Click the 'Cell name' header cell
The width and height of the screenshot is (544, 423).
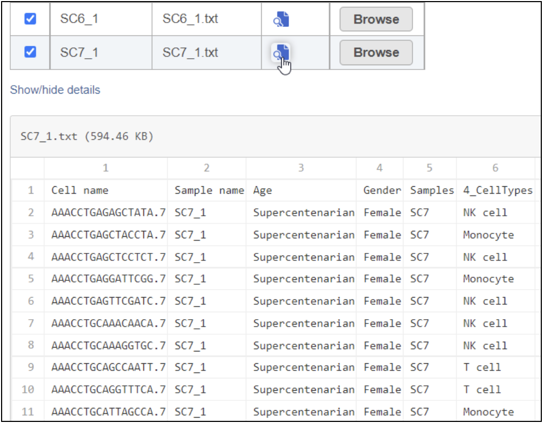(x=80, y=190)
